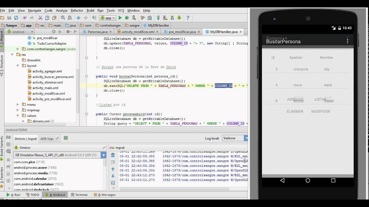
Task: Collapse the layout folder node
Action: pyautogui.click(x=18, y=66)
